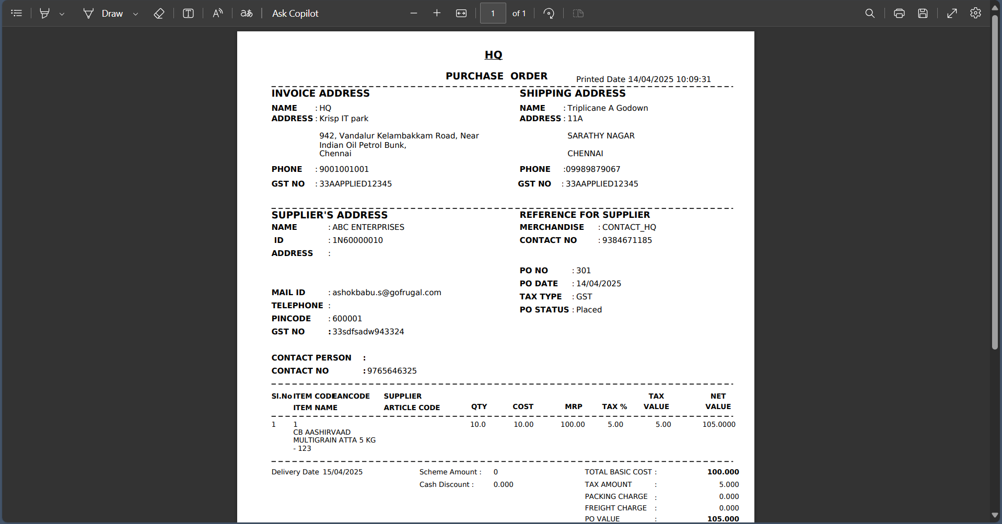Open the Draw options dropdown arrow
This screenshot has width=1002, height=524.
pyautogui.click(x=135, y=14)
